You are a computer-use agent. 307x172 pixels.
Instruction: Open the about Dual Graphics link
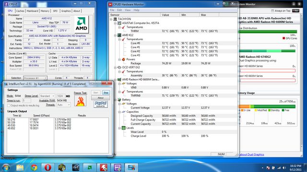point(251,154)
